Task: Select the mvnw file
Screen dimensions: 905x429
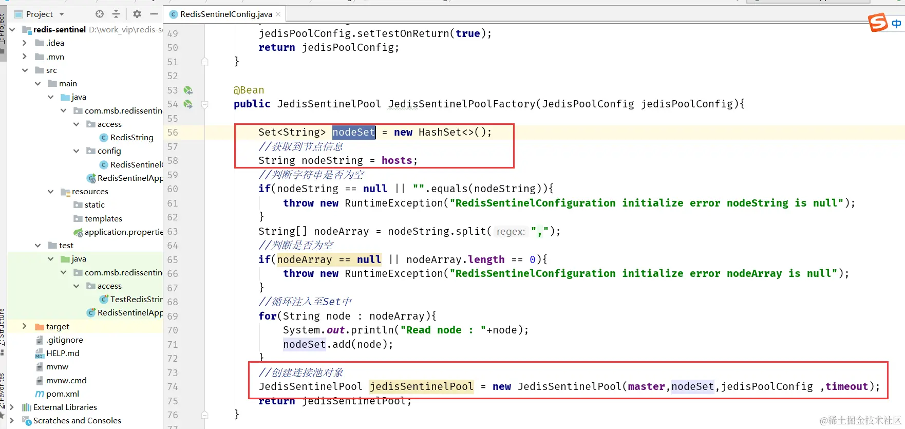Action: point(57,367)
